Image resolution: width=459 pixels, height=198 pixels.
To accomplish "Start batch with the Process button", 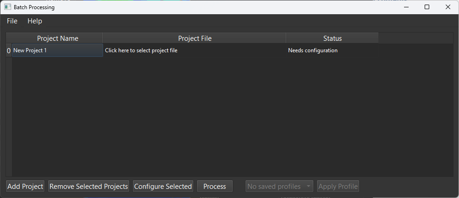I will tap(215, 187).
